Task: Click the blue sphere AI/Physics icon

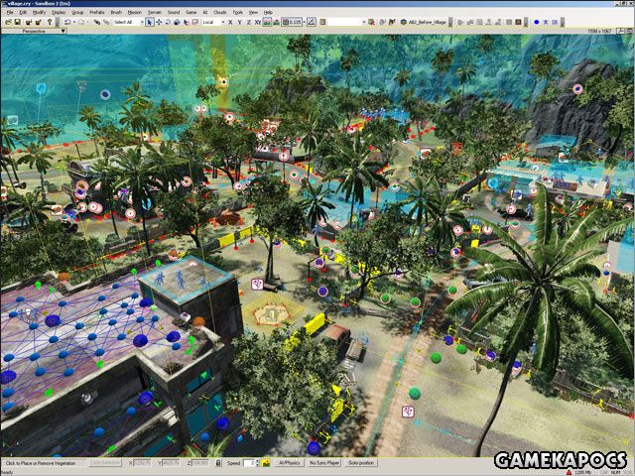Action: tap(536, 22)
